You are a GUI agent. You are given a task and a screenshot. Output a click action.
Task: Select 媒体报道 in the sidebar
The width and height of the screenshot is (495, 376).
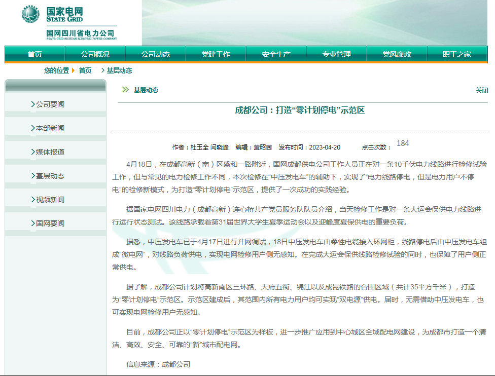tap(50, 152)
